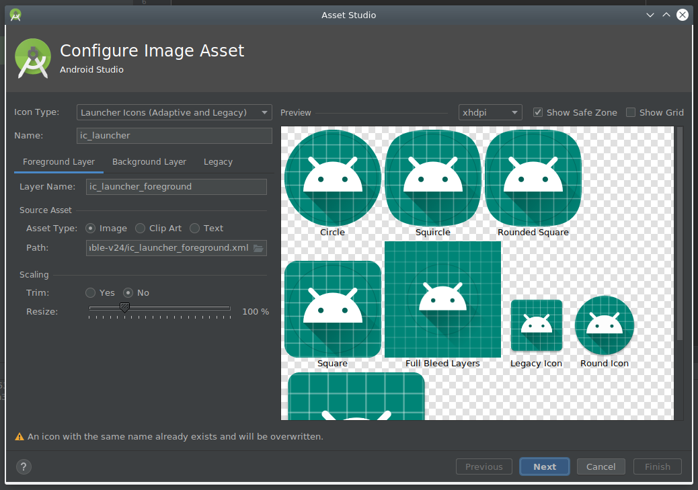698x490 pixels.
Task: Select the Legacy Icon preview
Action: tap(536, 325)
